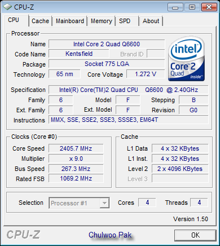Click the CPU-Z app icon in title bar
The image size is (220, 246).
click(7, 7)
